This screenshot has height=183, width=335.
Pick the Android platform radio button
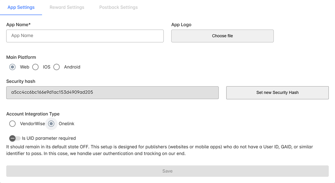(x=57, y=67)
